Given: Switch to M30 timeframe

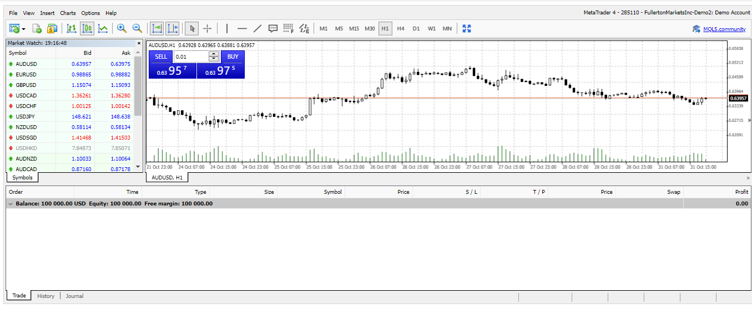Looking at the screenshot, I should click(x=370, y=29).
